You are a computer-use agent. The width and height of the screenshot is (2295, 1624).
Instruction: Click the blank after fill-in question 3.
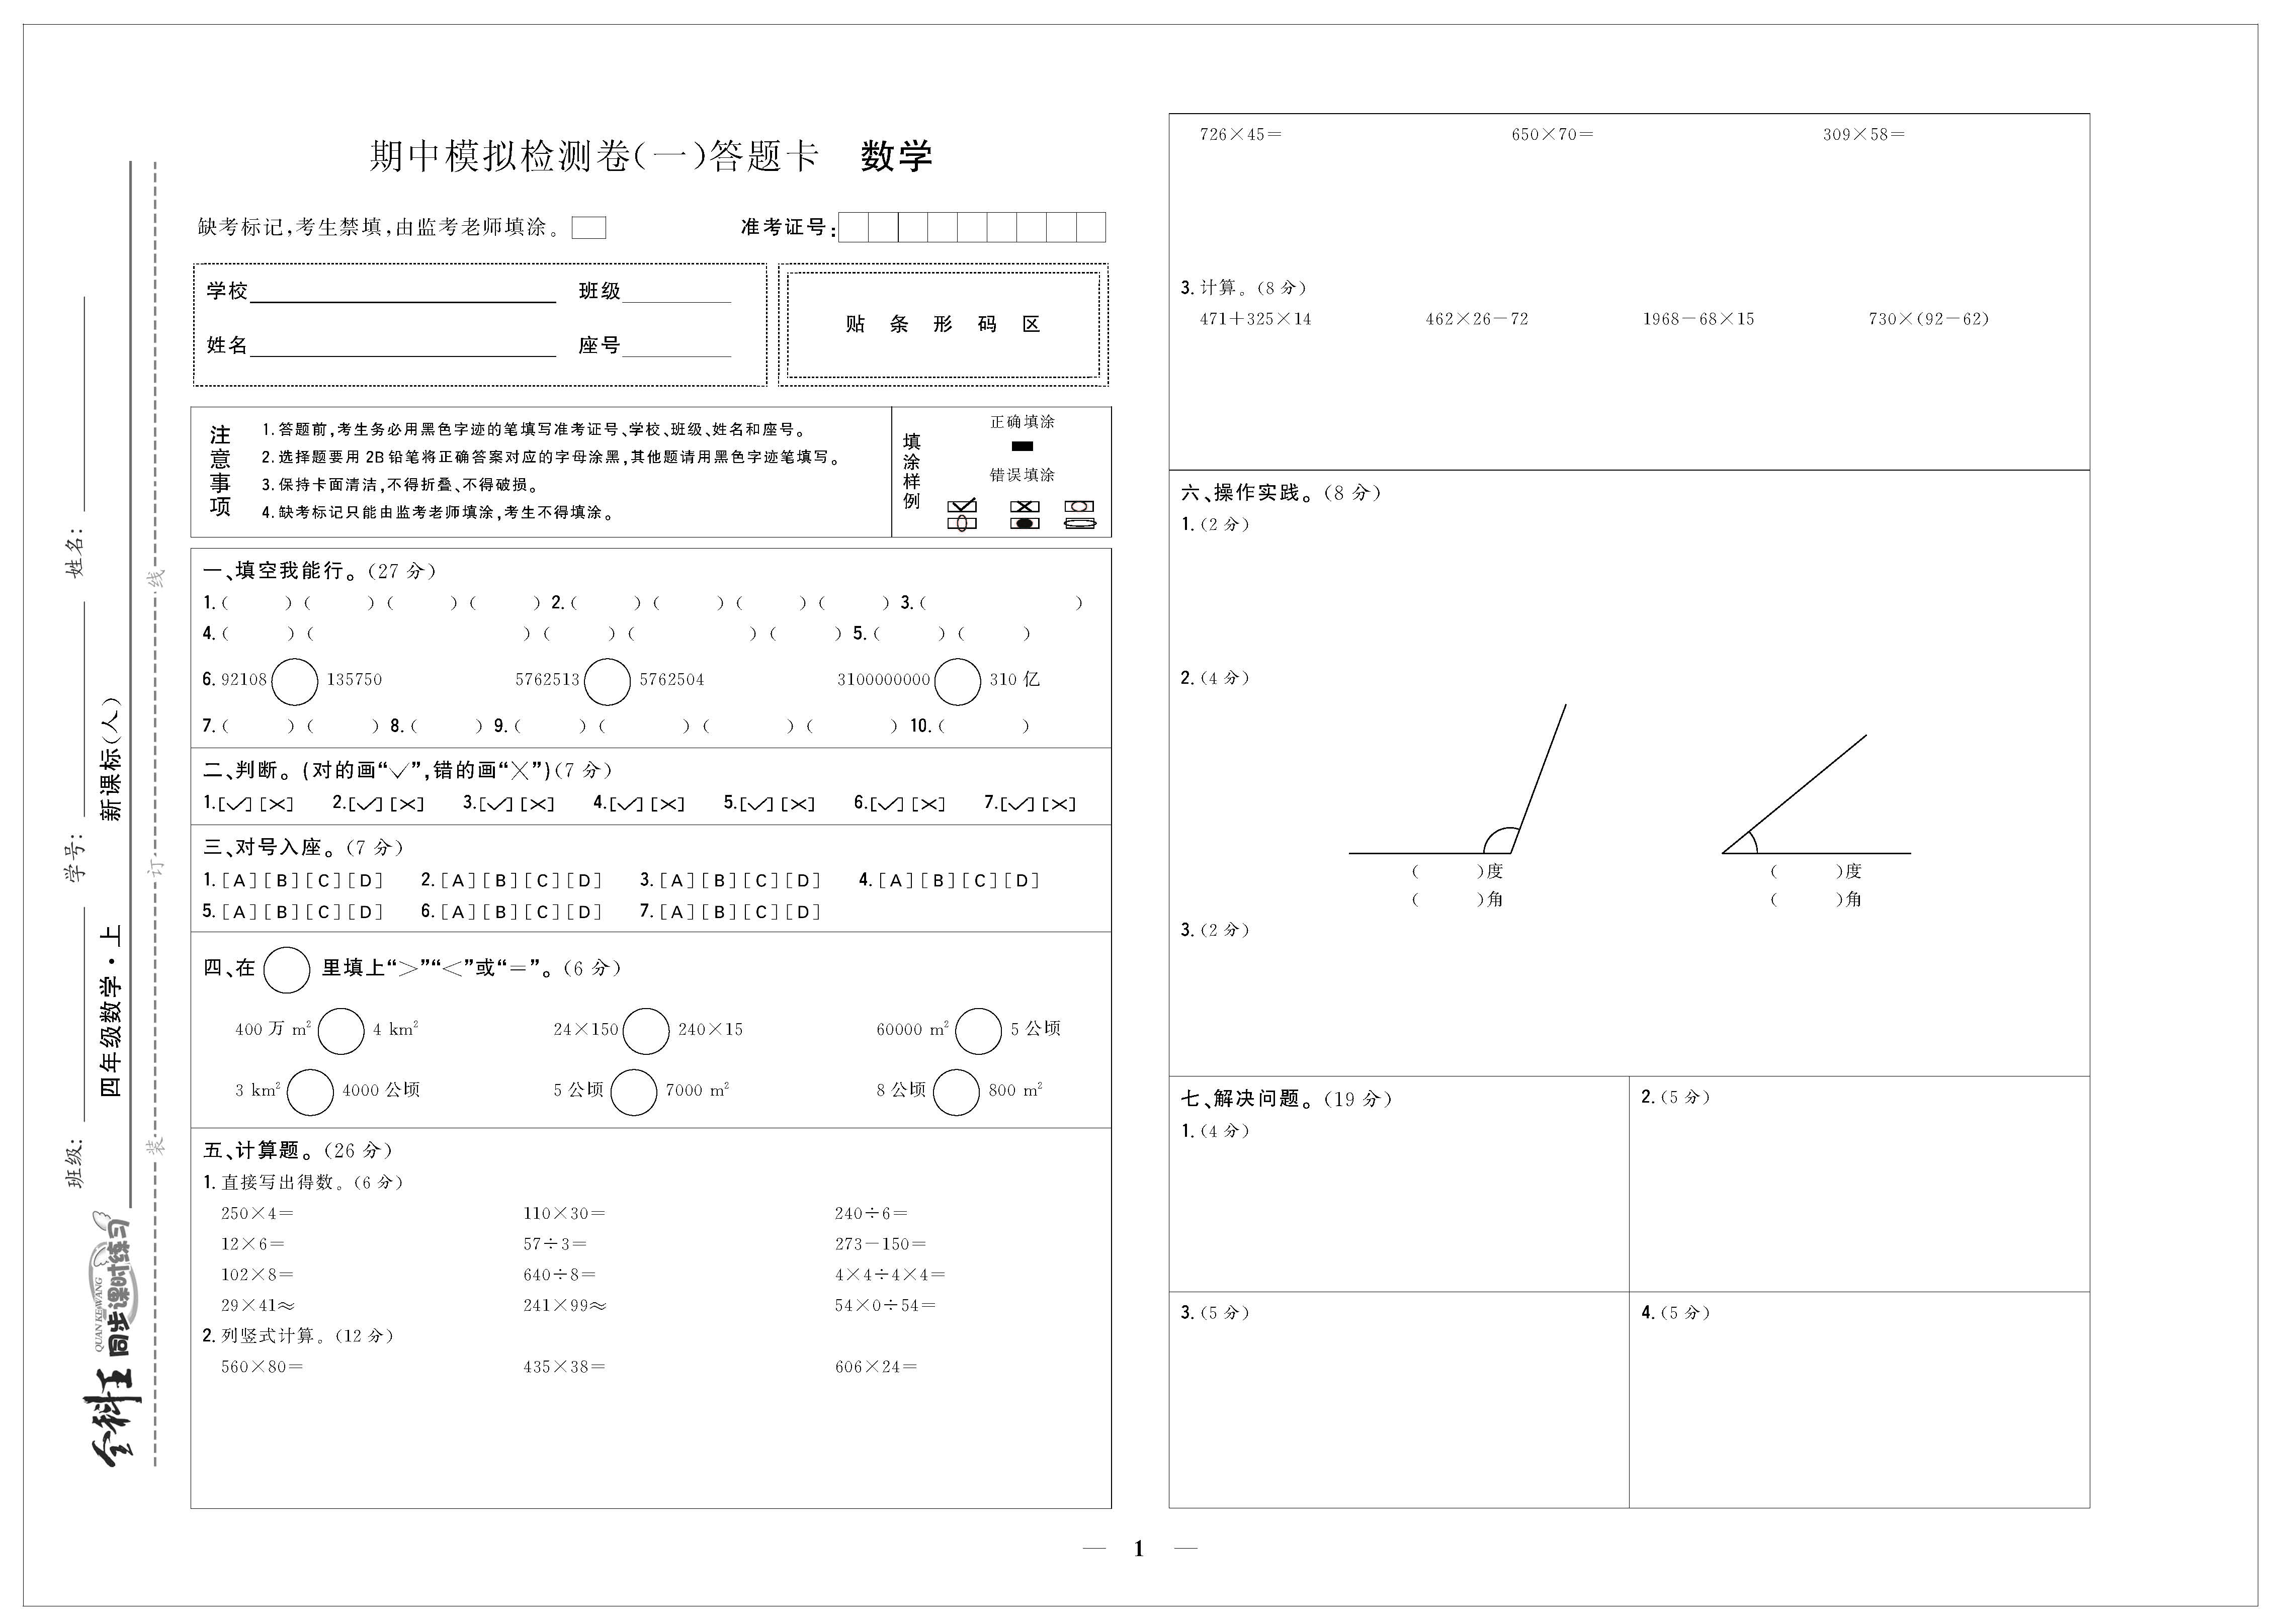coord(1000,603)
